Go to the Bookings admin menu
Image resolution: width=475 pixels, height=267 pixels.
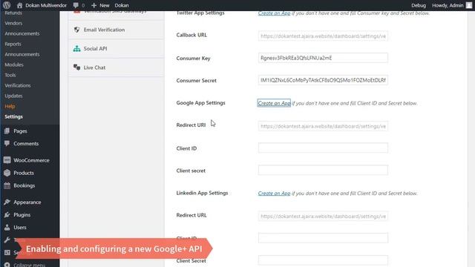pyautogui.click(x=24, y=185)
